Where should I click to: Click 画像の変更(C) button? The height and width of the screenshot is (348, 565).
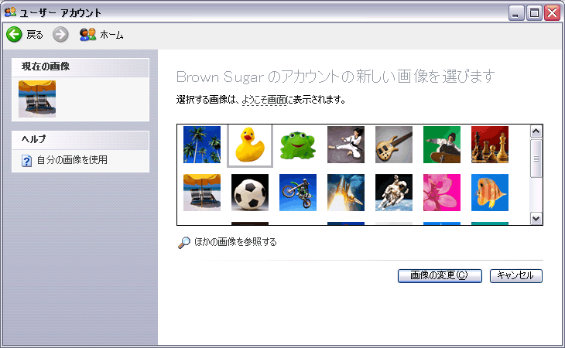(440, 276)
